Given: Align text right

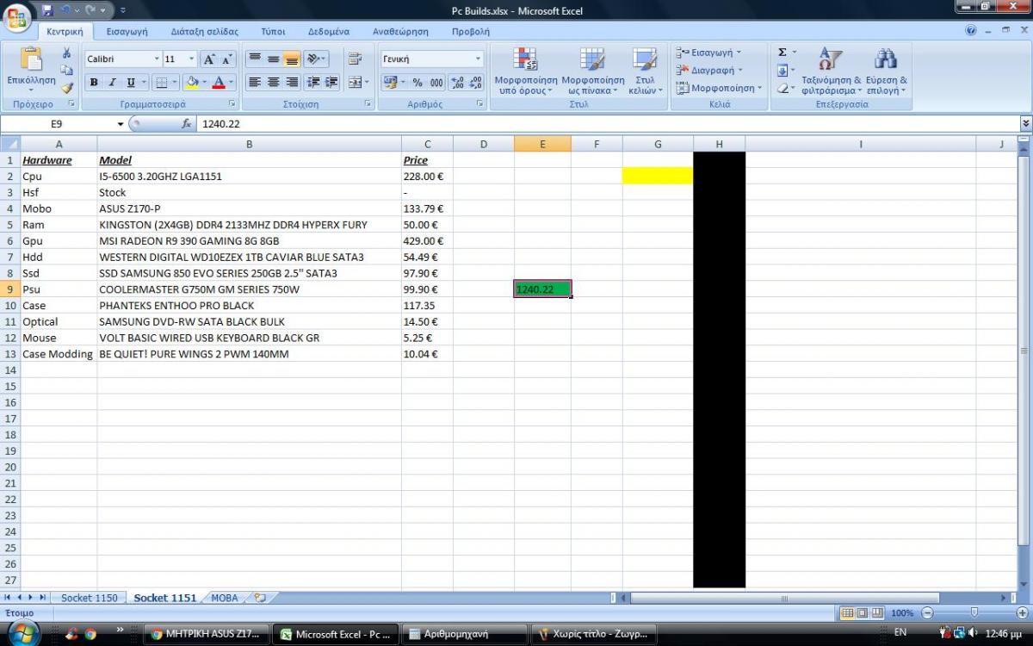Looking at the screenshot, I should 291,83.
